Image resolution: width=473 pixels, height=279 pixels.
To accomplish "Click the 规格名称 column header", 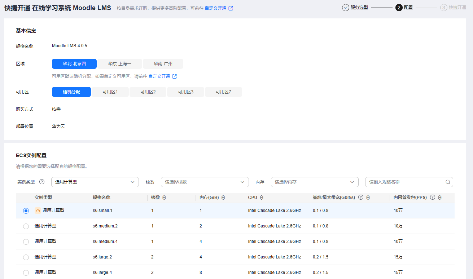I will (x=101, y=198).
